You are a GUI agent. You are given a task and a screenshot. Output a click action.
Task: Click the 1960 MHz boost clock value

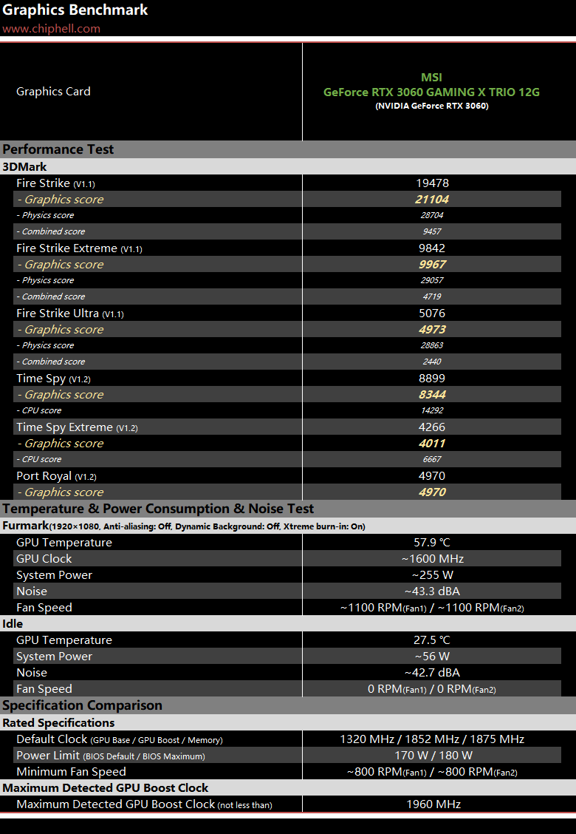pos(433,804)
